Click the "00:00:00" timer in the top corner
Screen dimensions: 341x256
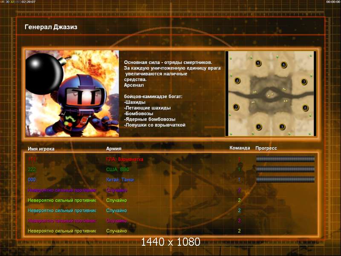tap(333, 2)
